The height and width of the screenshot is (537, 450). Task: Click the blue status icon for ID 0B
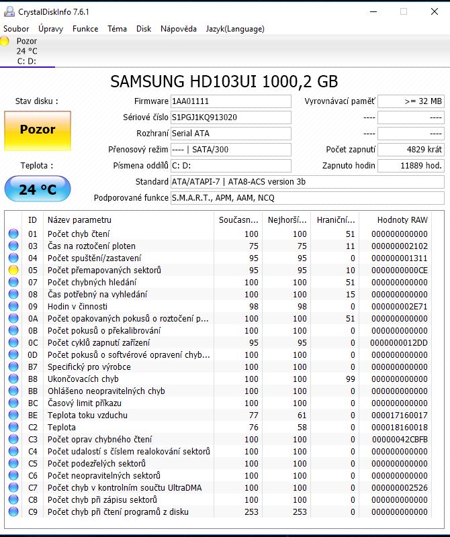[13, 330]
